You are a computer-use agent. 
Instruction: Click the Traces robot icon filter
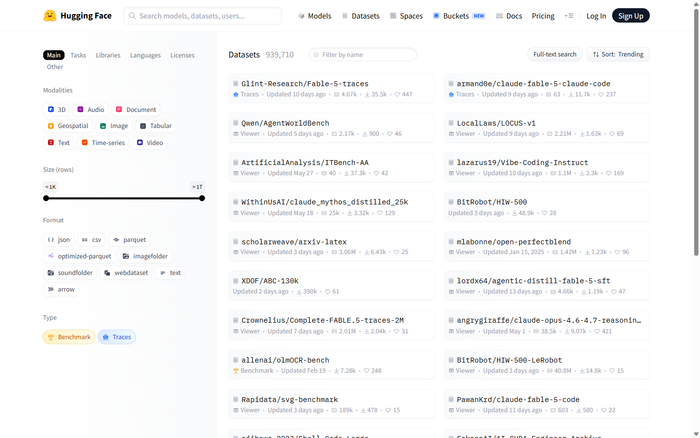(x=105, y=337)
